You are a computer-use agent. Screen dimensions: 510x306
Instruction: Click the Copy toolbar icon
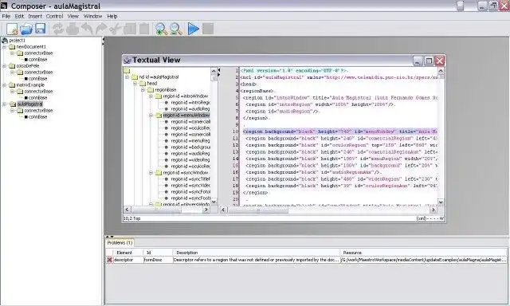(130, 29)
